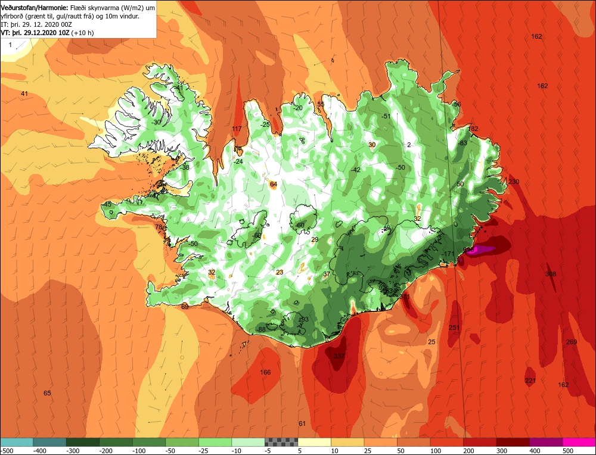596x455 pixels.
Task: Click the map value '230' off the east coast
Action: click(x=514, y=182)
